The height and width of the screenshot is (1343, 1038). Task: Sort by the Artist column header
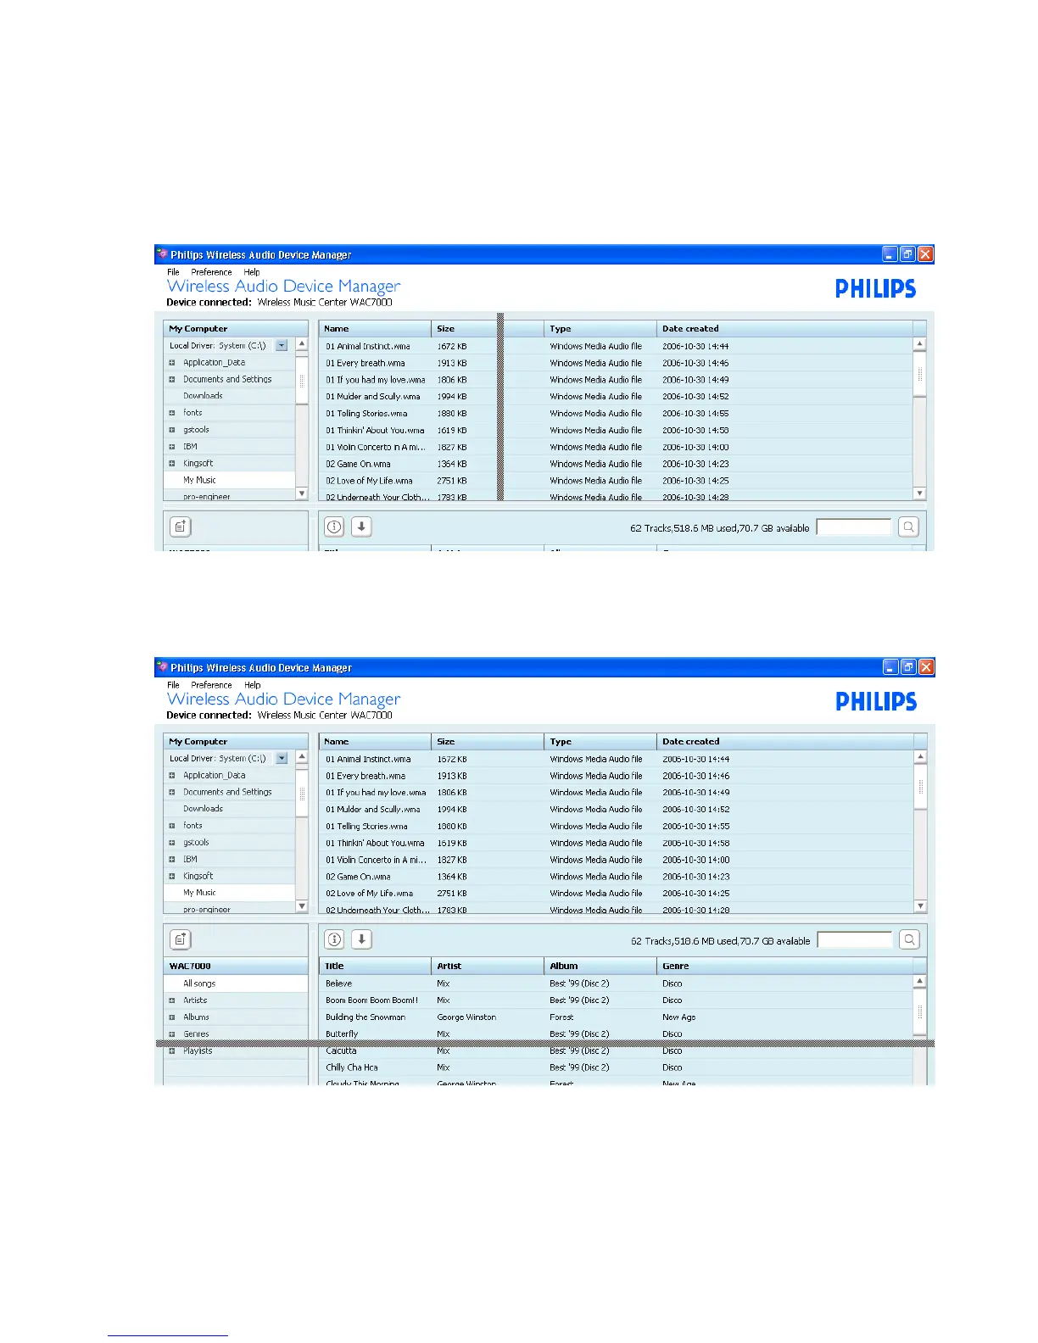point(488,966)
